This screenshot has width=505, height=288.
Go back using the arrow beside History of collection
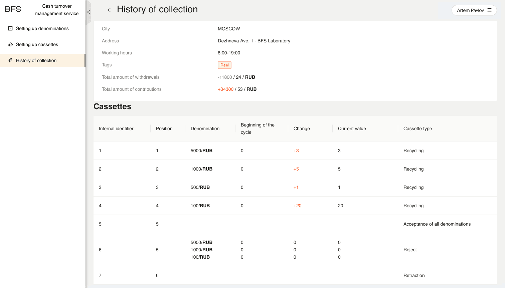[x=109, y=10]
